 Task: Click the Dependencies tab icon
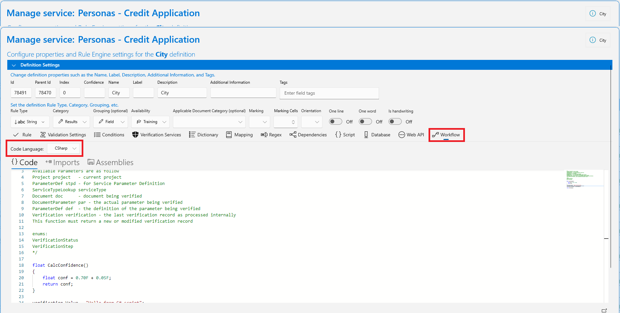[293, 135]
